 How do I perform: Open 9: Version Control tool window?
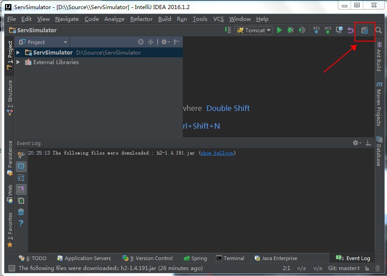(148, 258)
